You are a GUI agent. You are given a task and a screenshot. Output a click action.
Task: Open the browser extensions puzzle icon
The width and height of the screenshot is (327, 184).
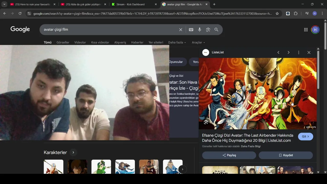[296, 14]
